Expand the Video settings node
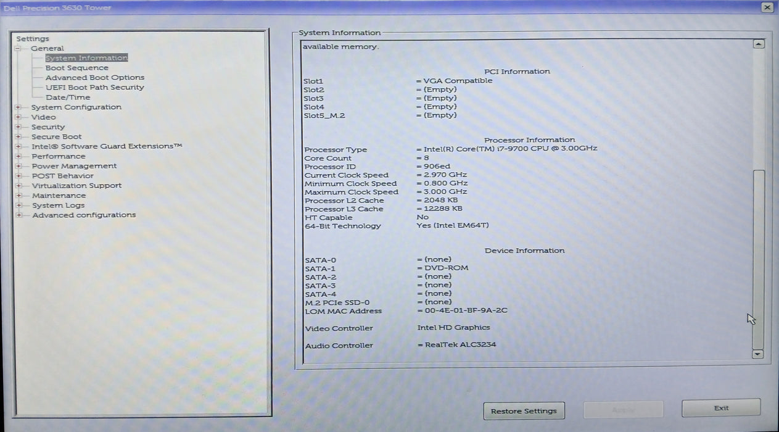 [19, 117]
